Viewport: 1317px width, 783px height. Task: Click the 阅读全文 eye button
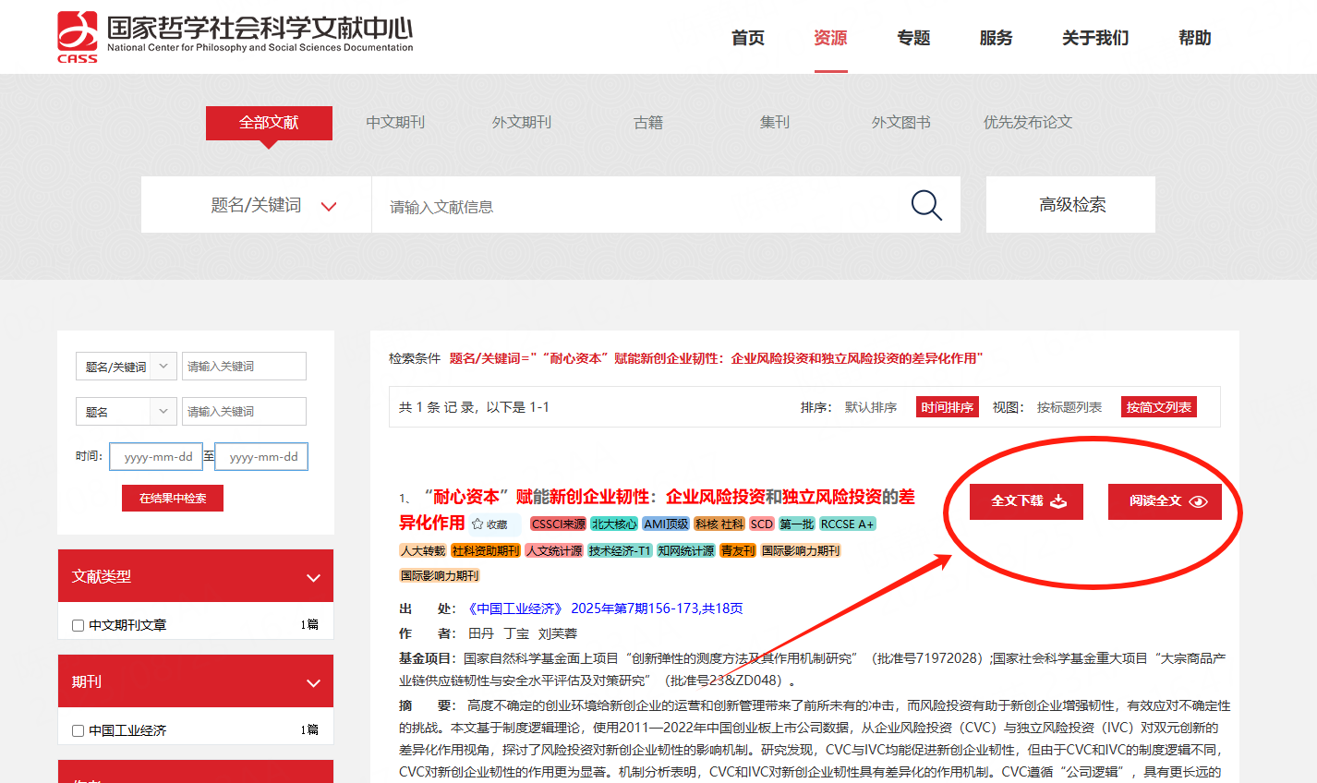[x=1165, y=501]
